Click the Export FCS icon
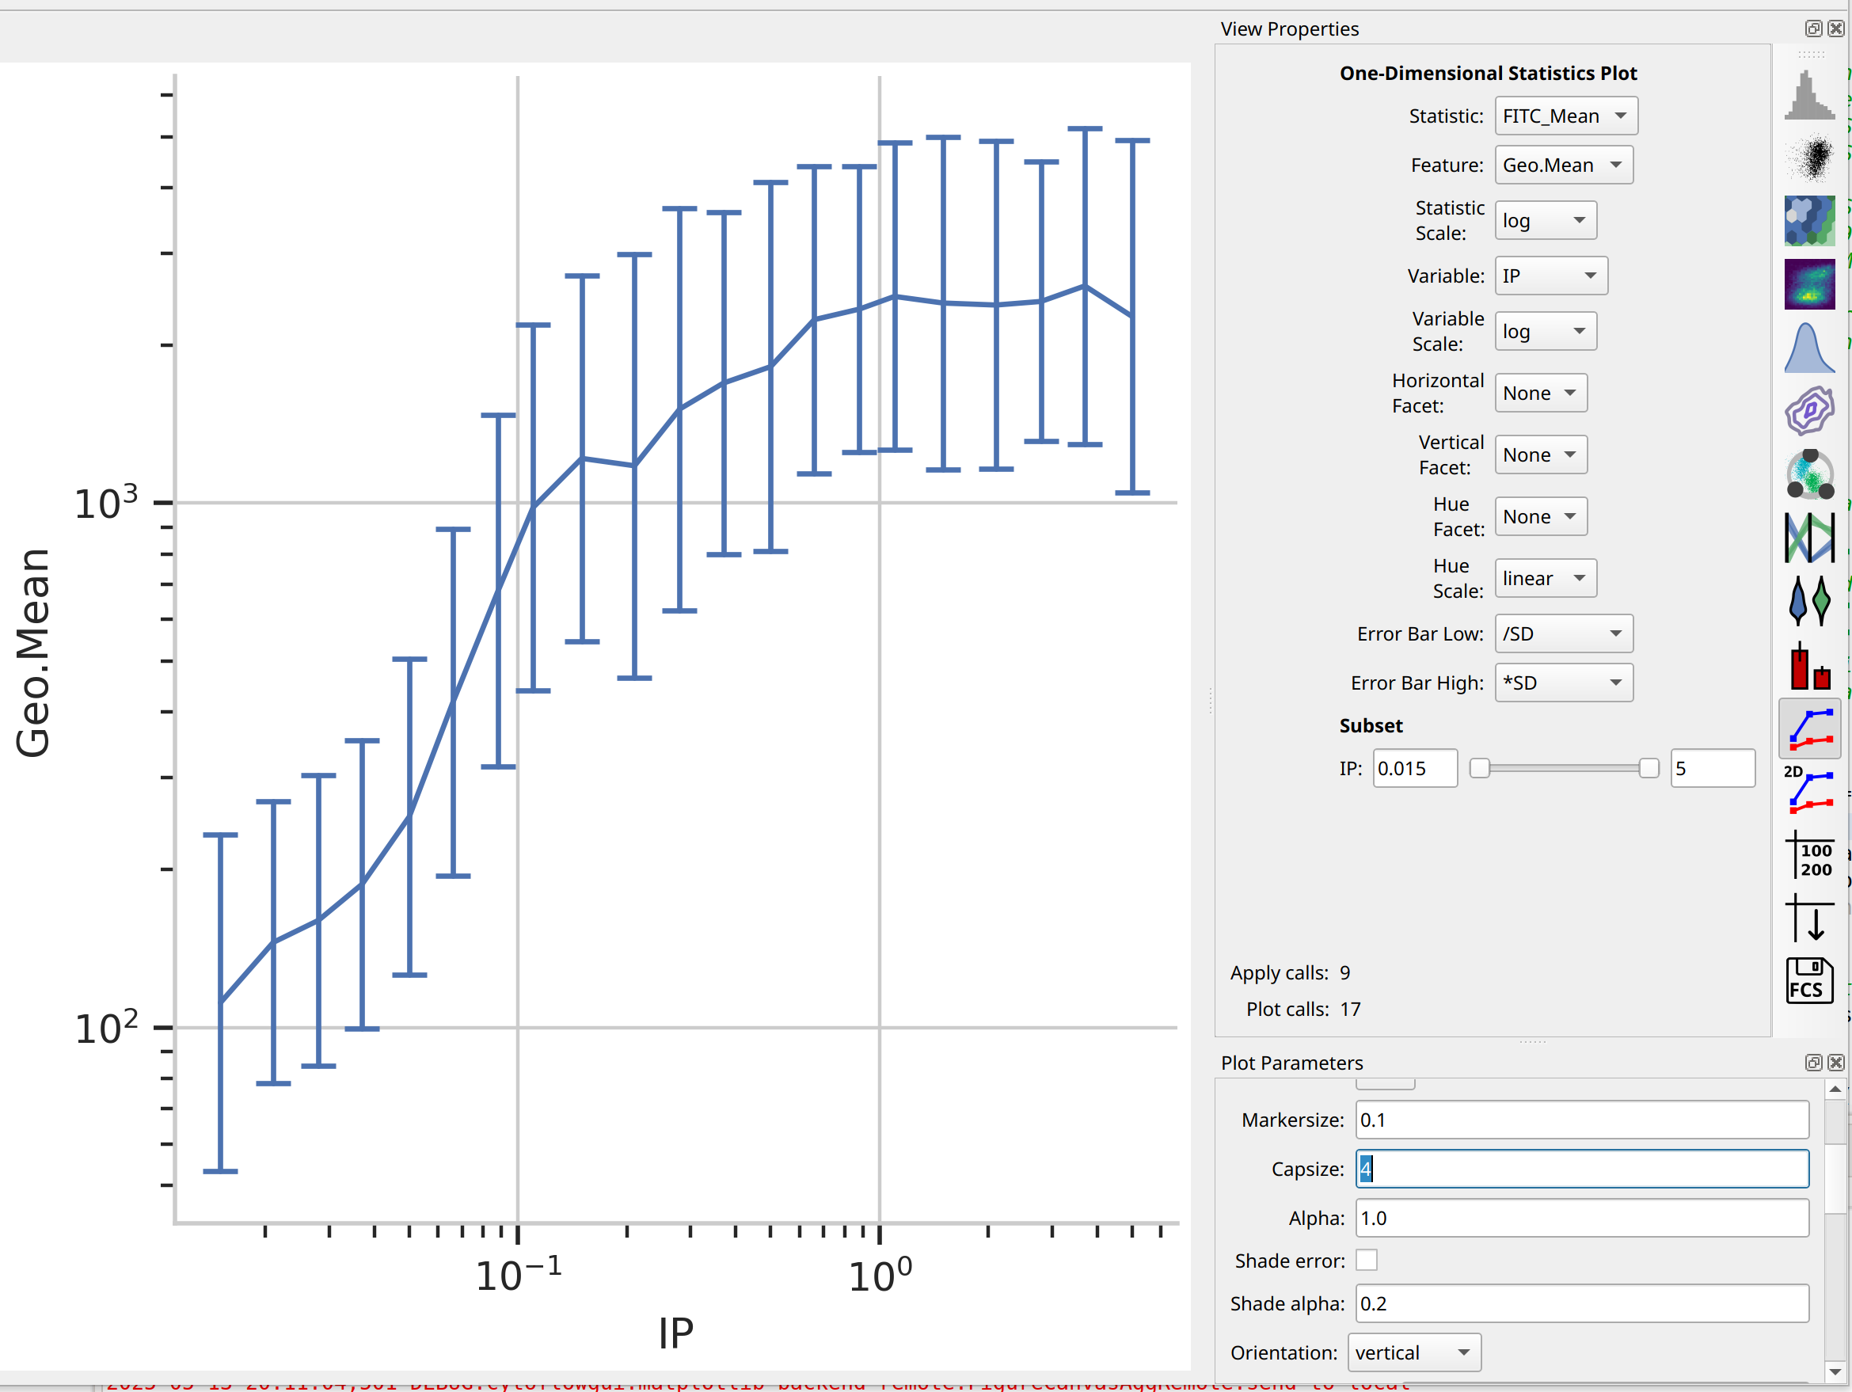1852x1392 pixels. click(x=1808, y=980)
